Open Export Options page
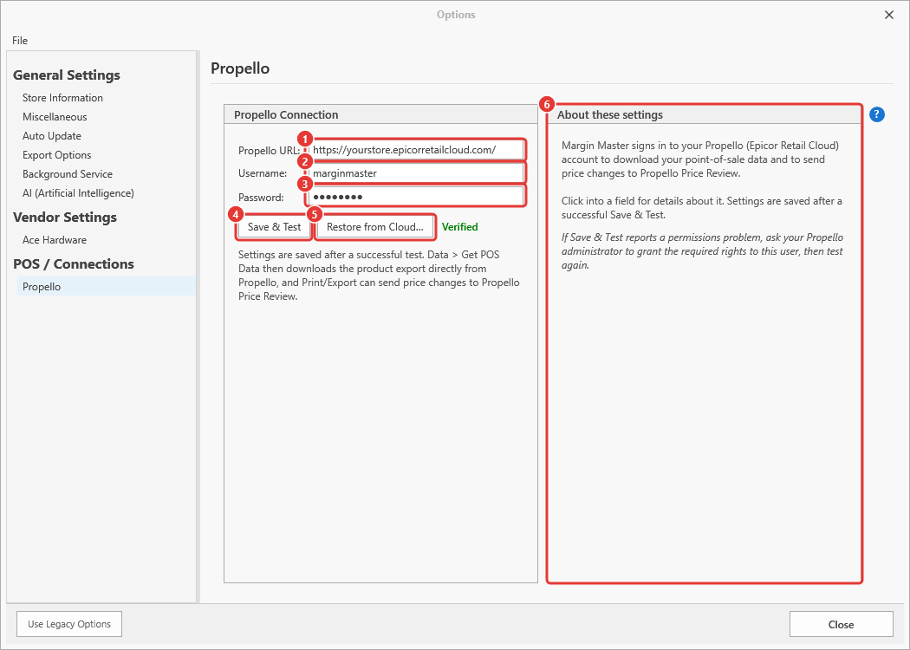The image size is (910, 650). point(57,155)
